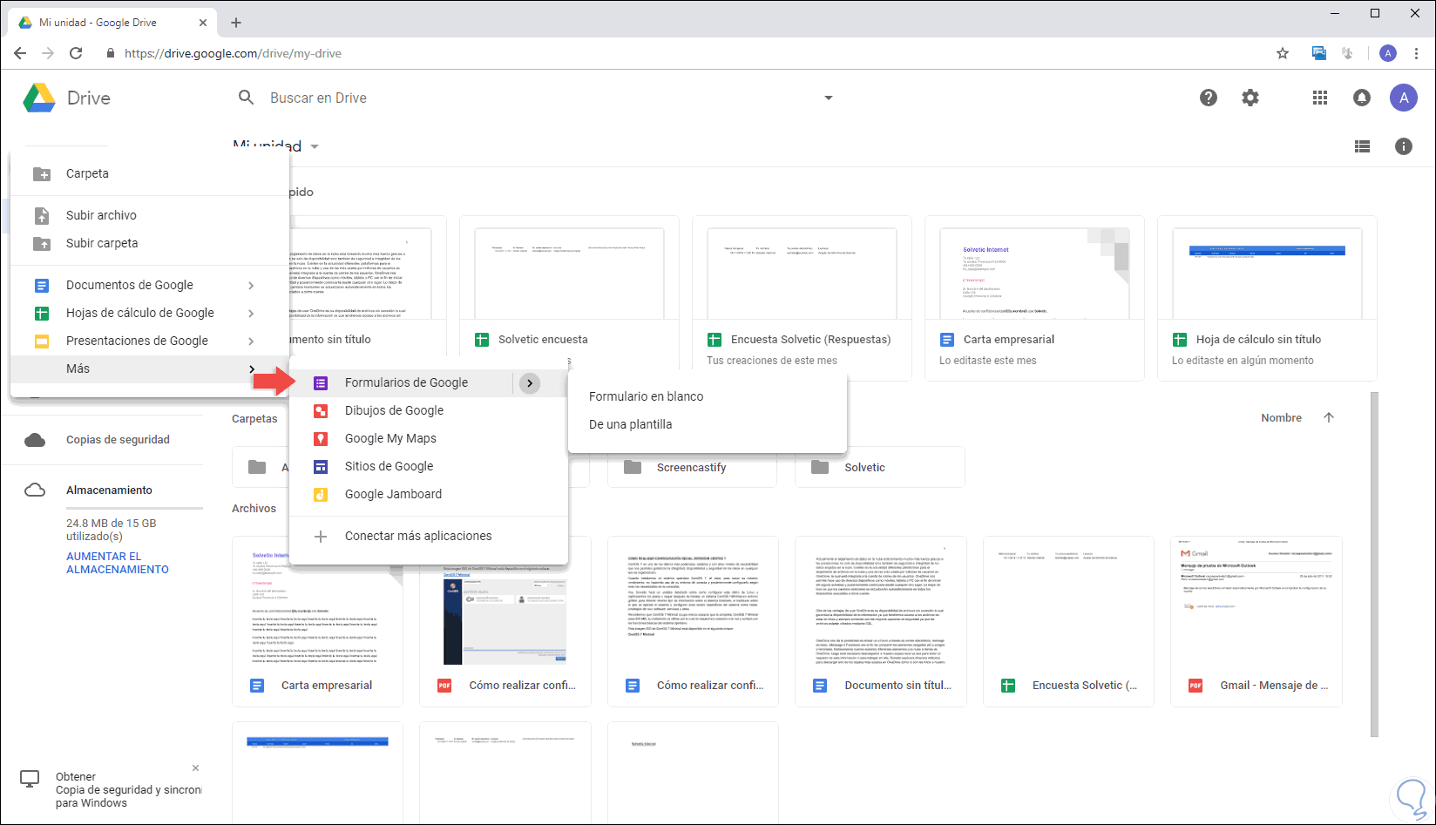
Task: Select Subir archivo
Action: (x=150, y=215)
